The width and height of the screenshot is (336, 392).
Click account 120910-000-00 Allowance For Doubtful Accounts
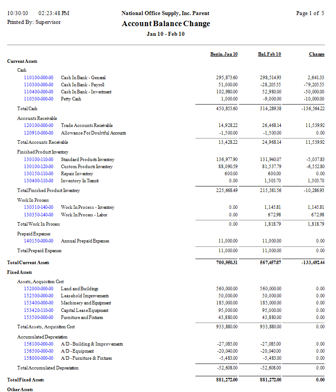38,133
